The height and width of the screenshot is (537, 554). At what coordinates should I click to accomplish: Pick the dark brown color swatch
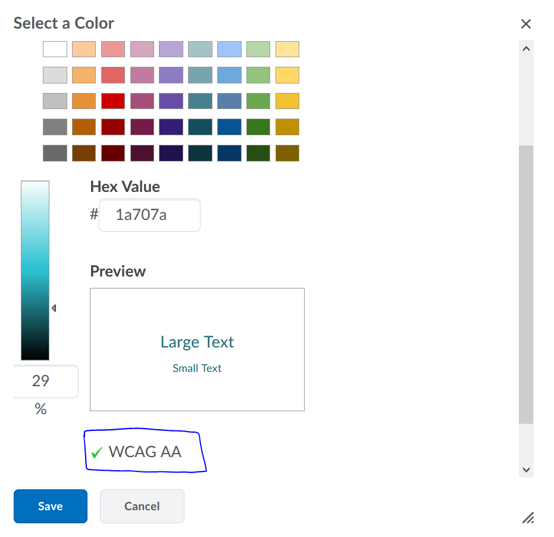pos(84,153)
